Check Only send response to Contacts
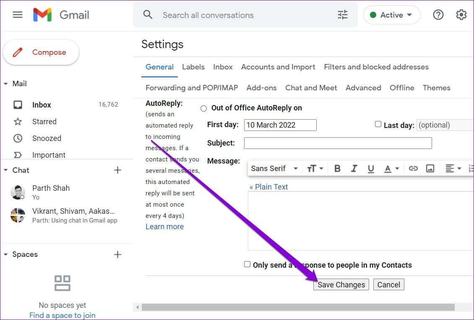 (247, 264)
